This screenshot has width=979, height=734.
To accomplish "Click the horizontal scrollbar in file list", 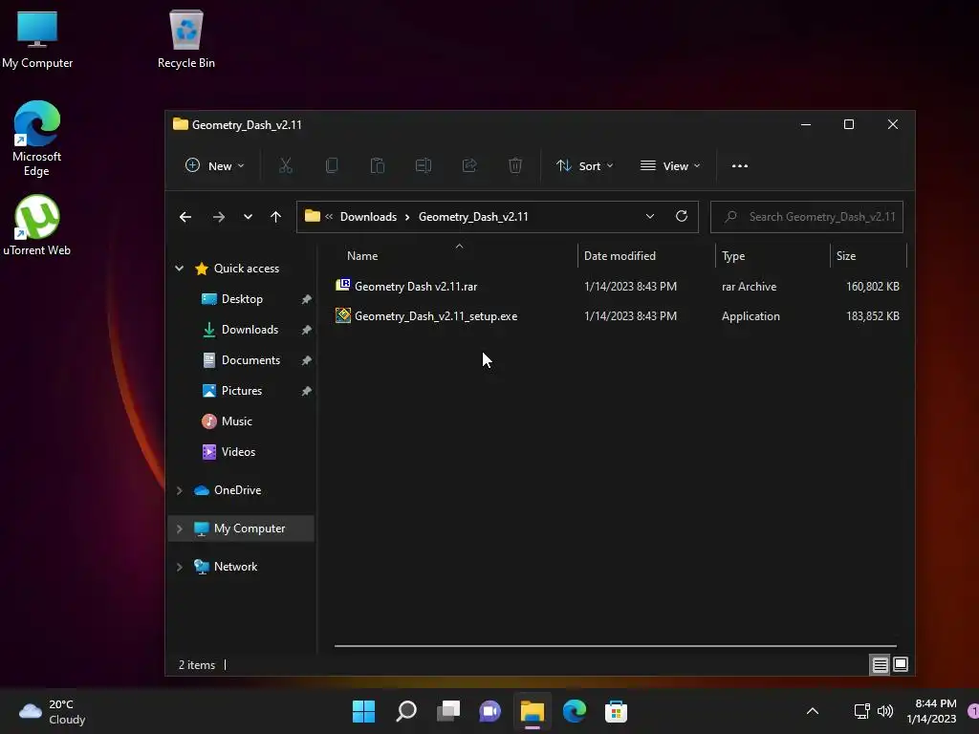I will [x=616, y=646].
